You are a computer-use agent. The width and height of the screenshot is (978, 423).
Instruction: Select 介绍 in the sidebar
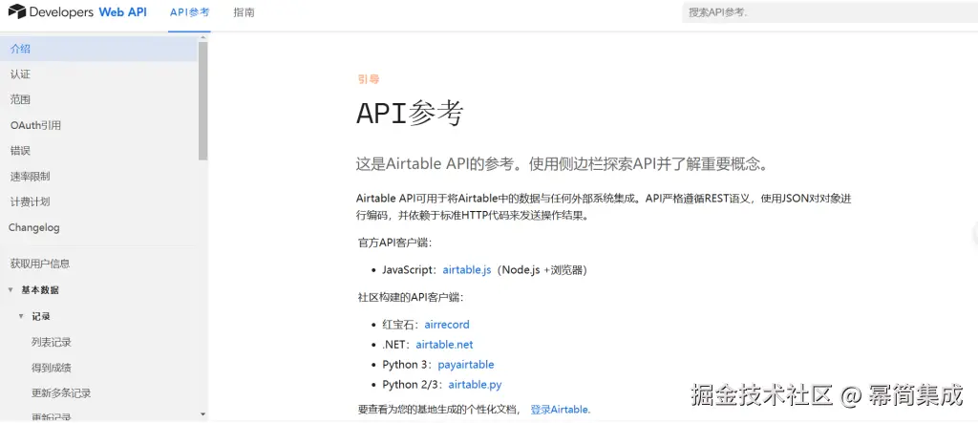98,49
